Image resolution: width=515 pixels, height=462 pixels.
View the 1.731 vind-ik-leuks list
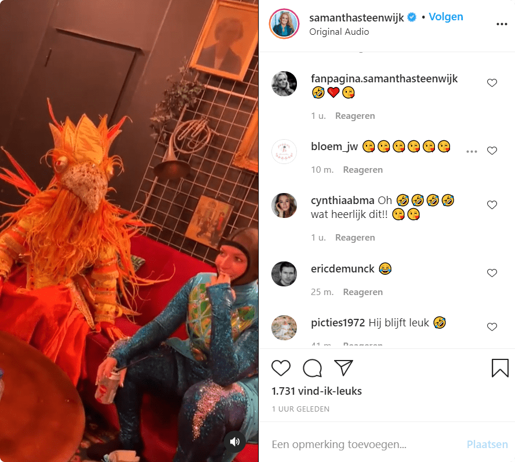pyautogui.click(x=316, y=391)
